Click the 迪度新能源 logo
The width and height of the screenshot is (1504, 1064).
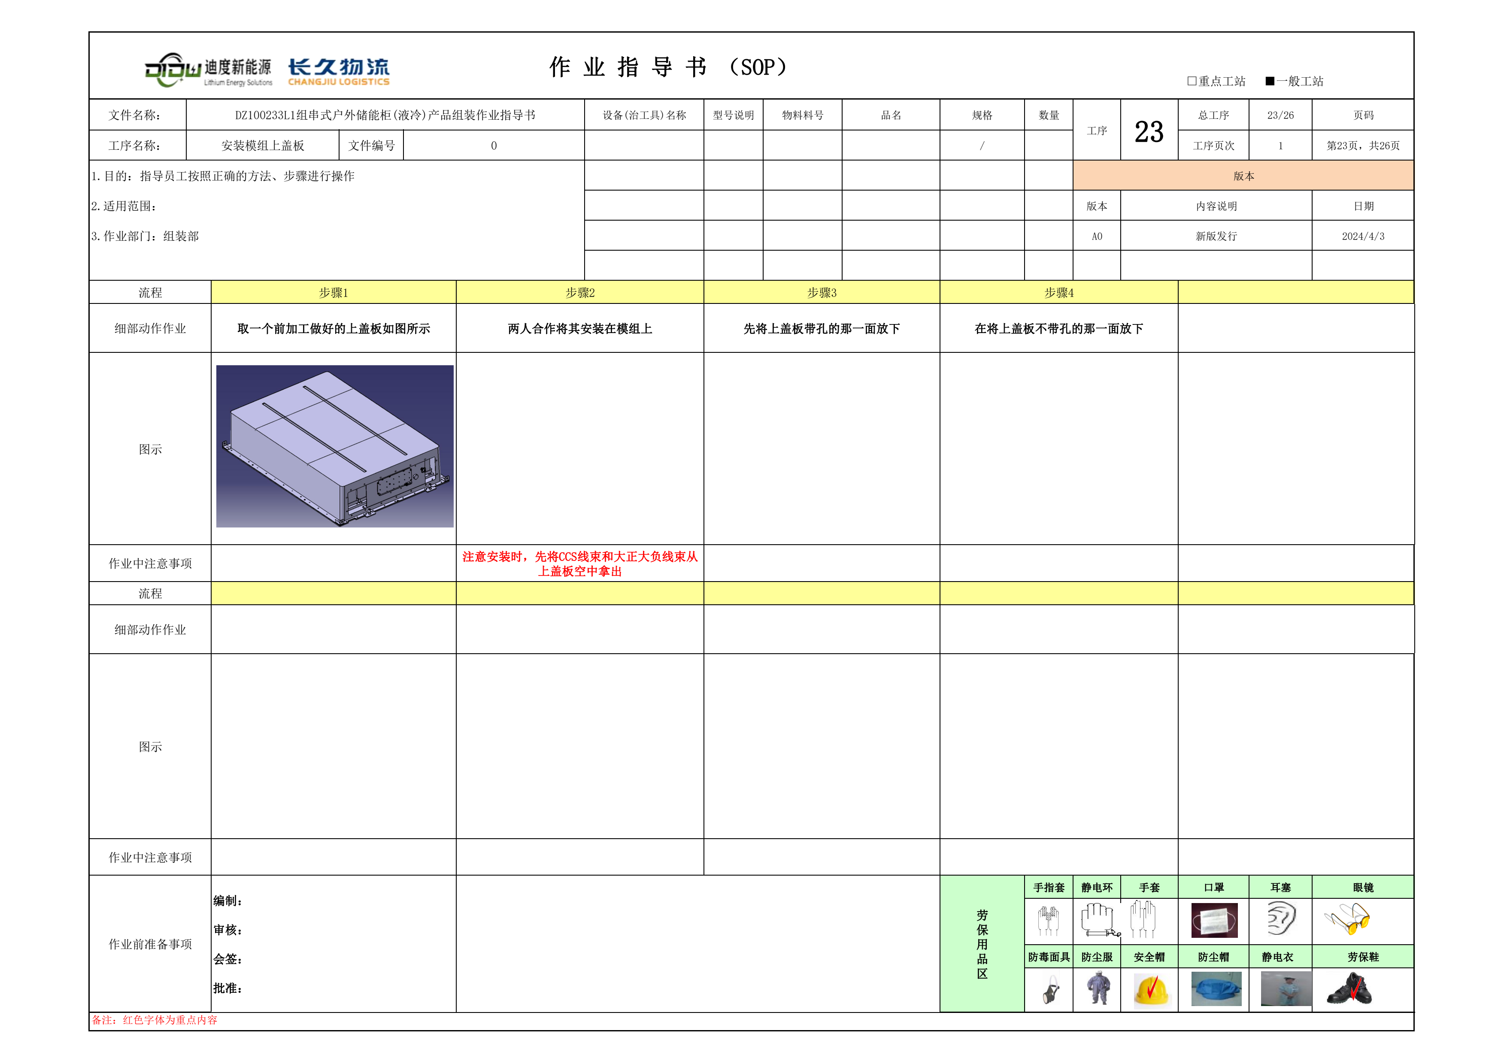pyautogui.click(x=208, y=70)
